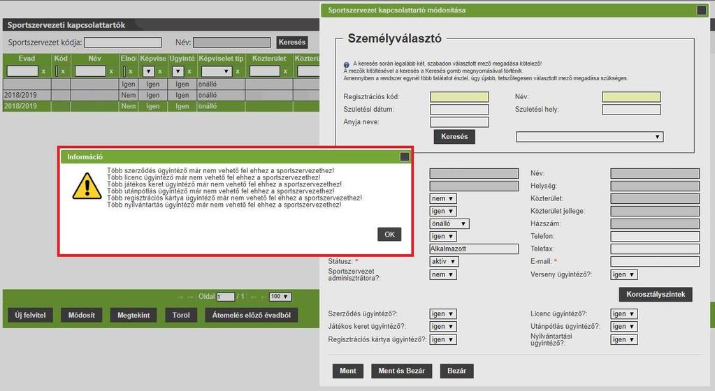The image size is (715, 391).
Task: Focus the yellow Név field in Személyválasztó
Action: tap(631, 96)
